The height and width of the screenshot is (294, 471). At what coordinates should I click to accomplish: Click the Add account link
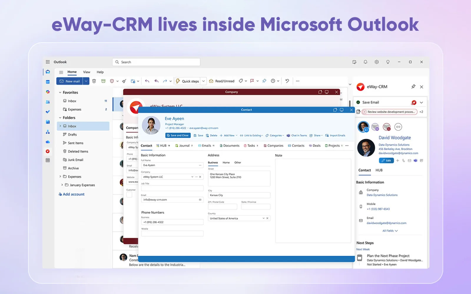pos(72,194)
